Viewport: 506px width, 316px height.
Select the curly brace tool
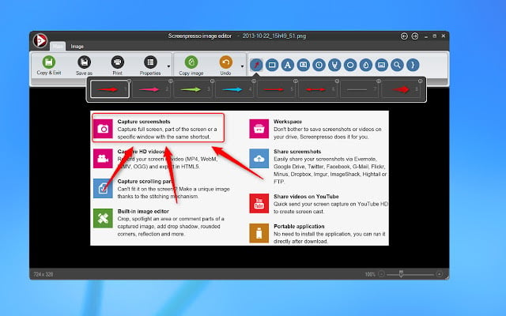413,65
